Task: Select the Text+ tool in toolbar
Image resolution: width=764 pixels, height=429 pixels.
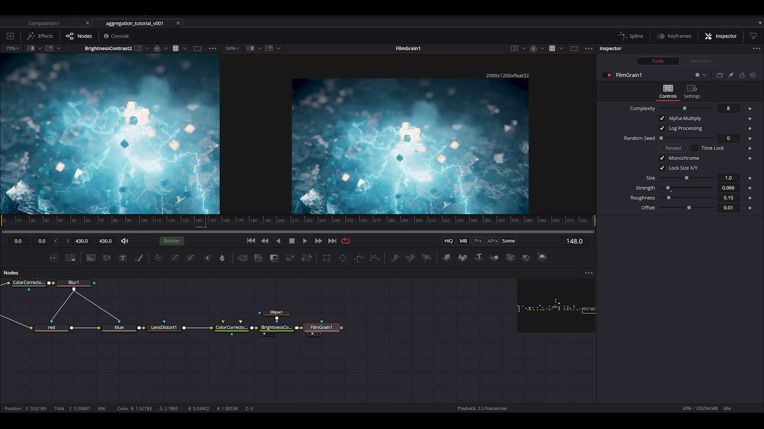Action: point(123,258)
